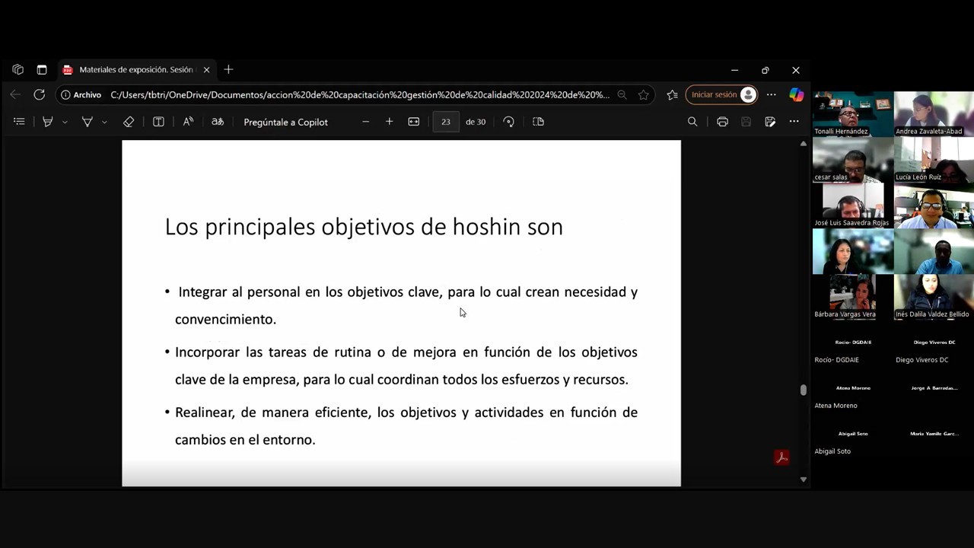Open the more options menu

[x=794, y=122]
